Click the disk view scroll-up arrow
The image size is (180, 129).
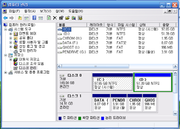coord(175,73)
